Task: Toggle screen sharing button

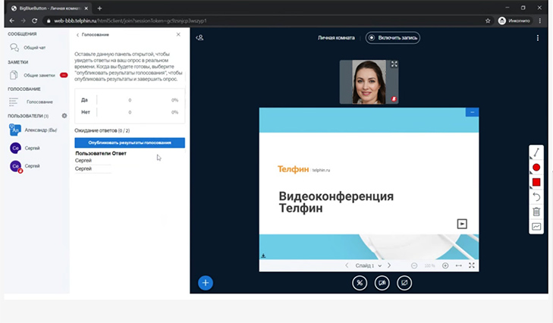Action: 404,283
